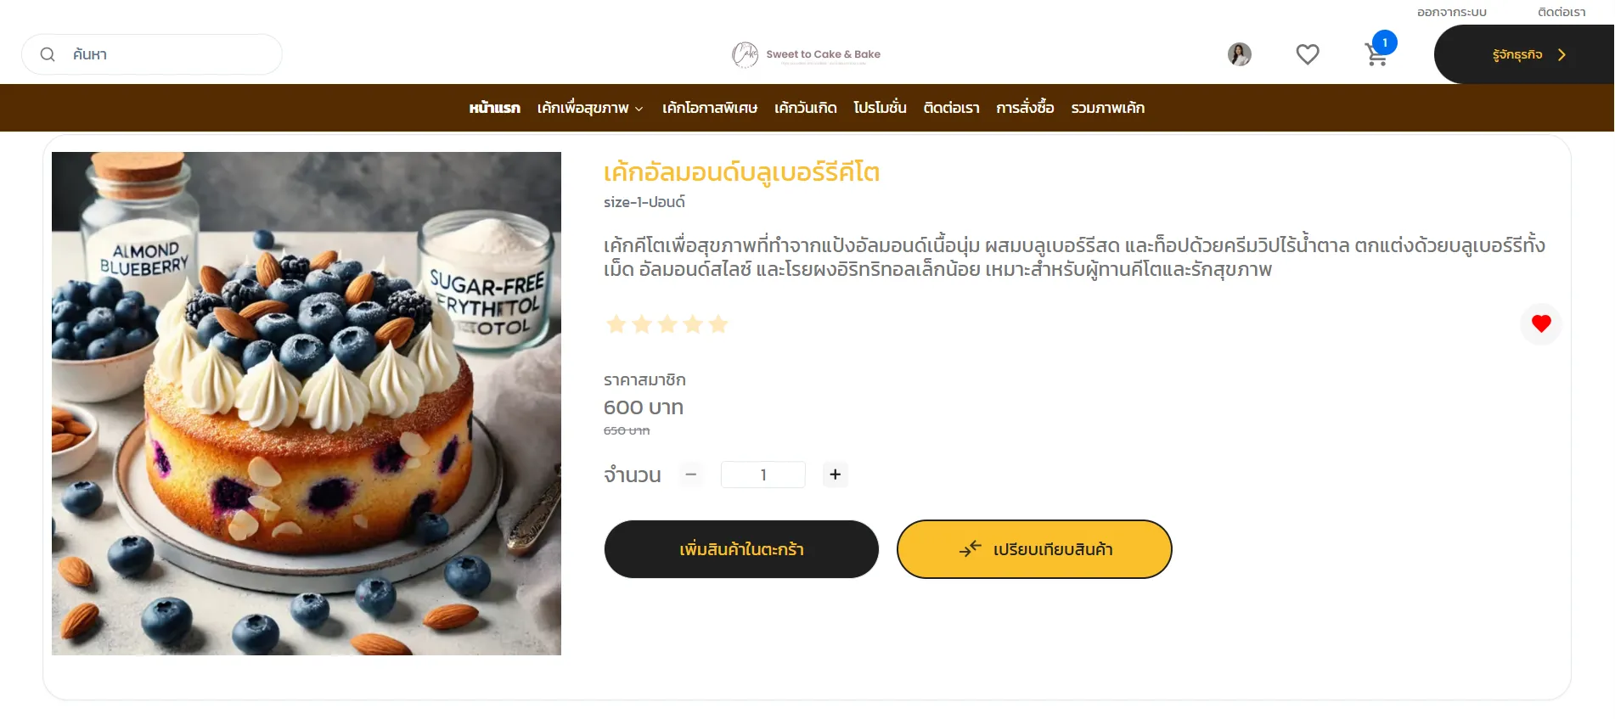1615x719 pixels.
Task: Rate the product using the first star
Action: click(616, 324)
